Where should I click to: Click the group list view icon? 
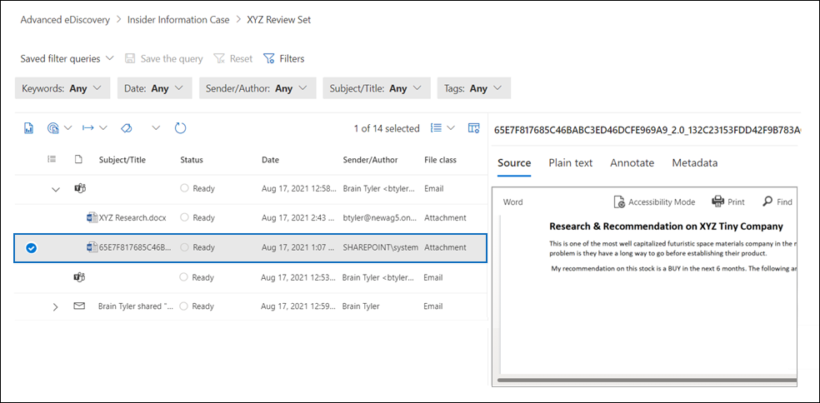pyautogui.click(x=436, y=128)
